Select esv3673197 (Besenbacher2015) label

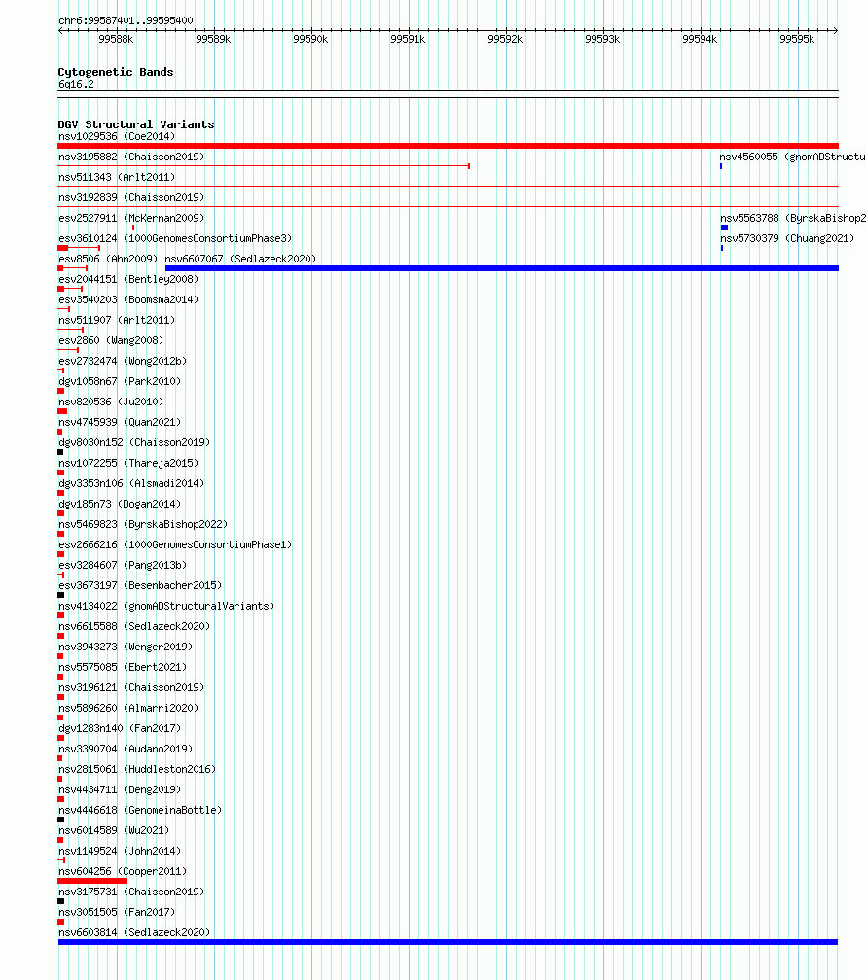[140, 585]
